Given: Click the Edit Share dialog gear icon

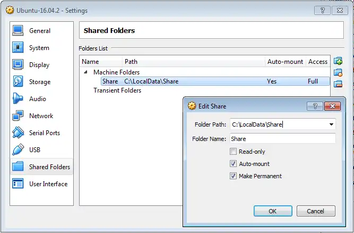Looking at the screenshot, I should [192, 106].
